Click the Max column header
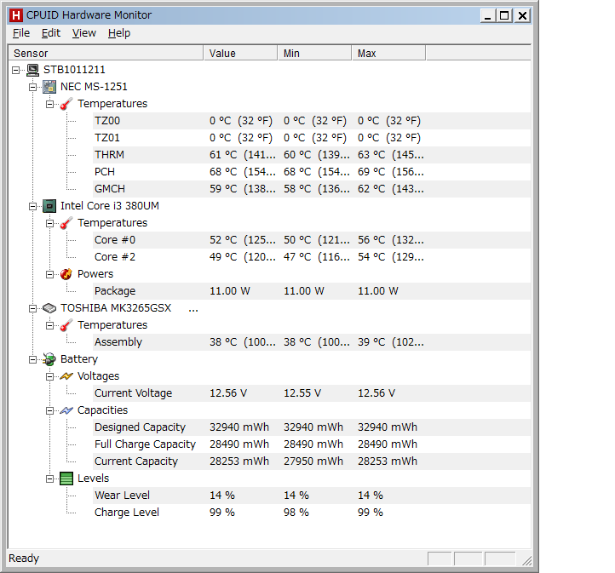The width and height of the screenshot is (615, 573). pyautogui.click(x=388, y=54)
